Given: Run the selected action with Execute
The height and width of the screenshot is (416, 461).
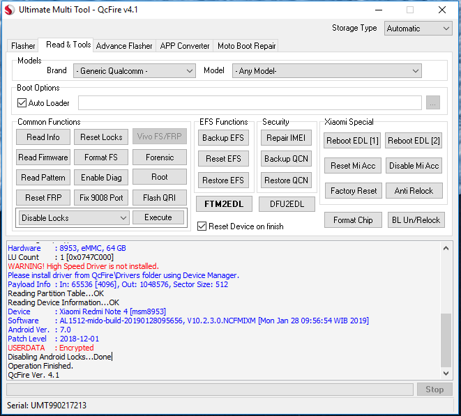Looking at the screenshot, I should click(x=158, y=217).
